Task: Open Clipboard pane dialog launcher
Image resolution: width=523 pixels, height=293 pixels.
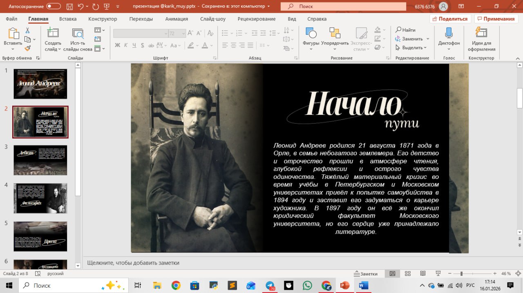Action: 38,58
